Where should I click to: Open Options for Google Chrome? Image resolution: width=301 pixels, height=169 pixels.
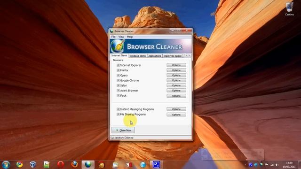(176, 80)
